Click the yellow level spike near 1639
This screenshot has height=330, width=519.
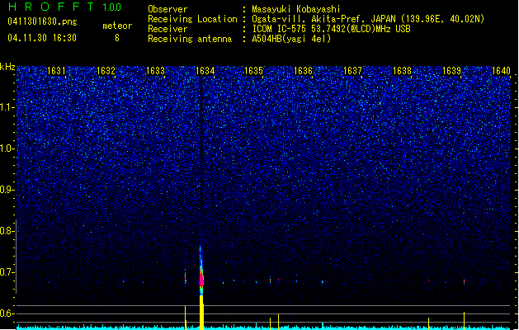[x=464, y=320]
